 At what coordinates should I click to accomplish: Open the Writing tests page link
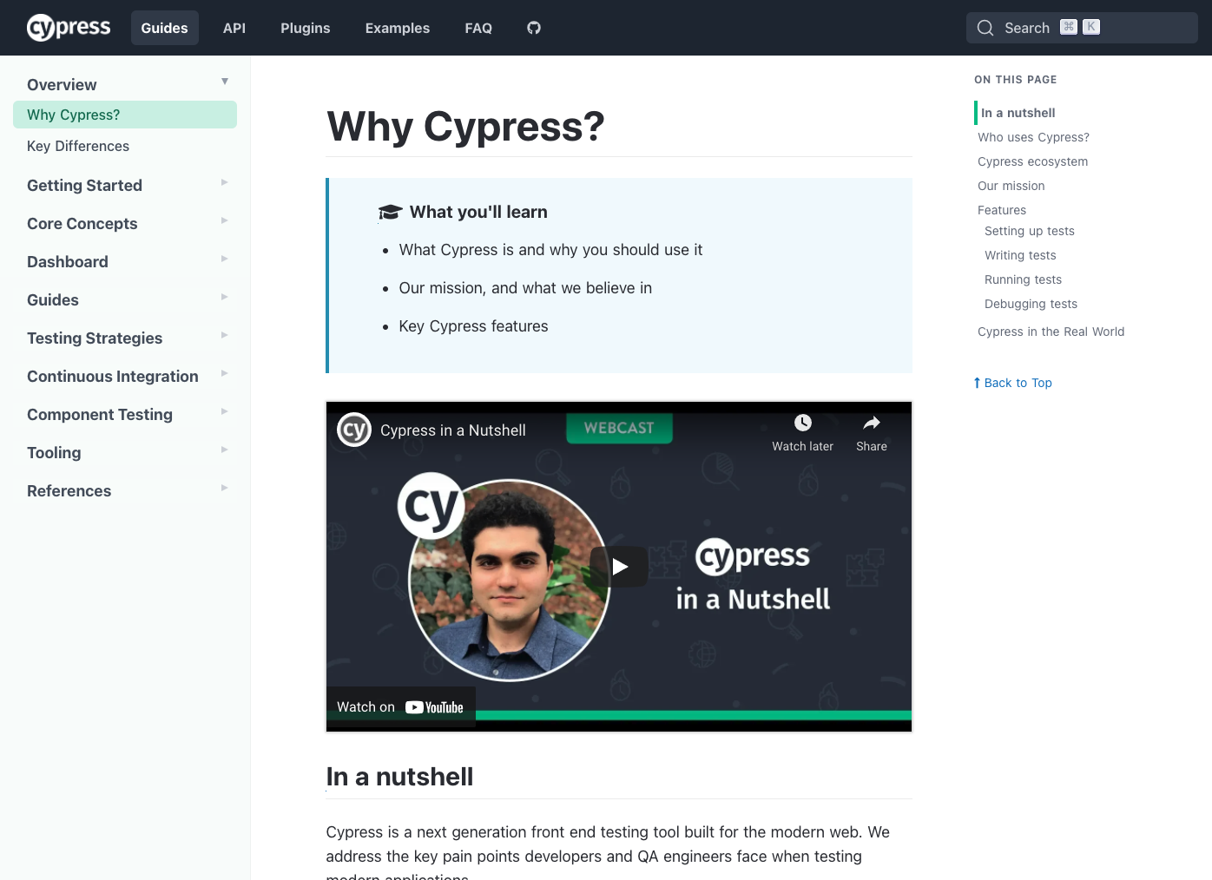click(x=1020, y=255)
